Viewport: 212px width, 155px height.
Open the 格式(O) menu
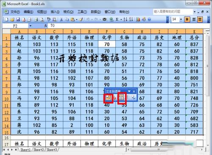click(68, 12)
